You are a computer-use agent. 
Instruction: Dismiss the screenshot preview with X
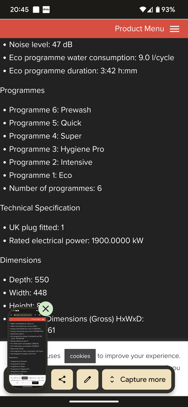click(46, 309)
